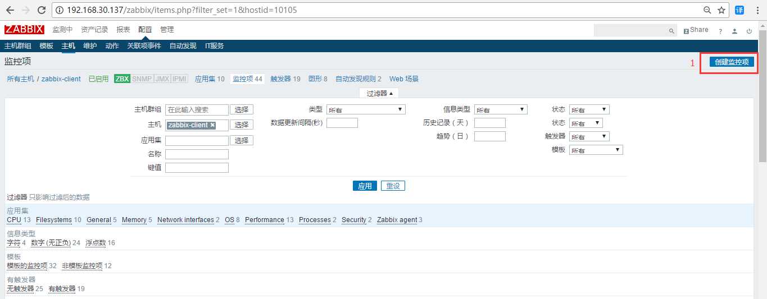Image resolution: width=767 pixels, height=299 pixels.
Task: Open the zabbix-client host link
Action: point(61,79)
